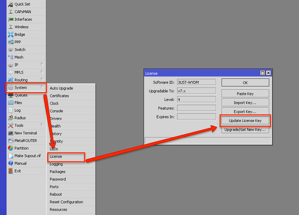The width and height of the screenshot is (299, 215).
Task: Click the Mesh nodes icon
Action: point(11,57)
